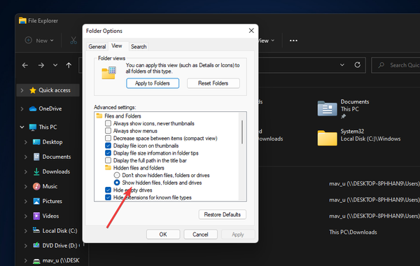Viewport: 420px width, 266px height.
Task: Expand the Music tree node
Action: coord(26,186)
